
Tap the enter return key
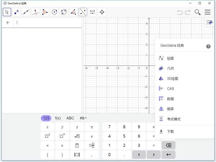point(168,155)
